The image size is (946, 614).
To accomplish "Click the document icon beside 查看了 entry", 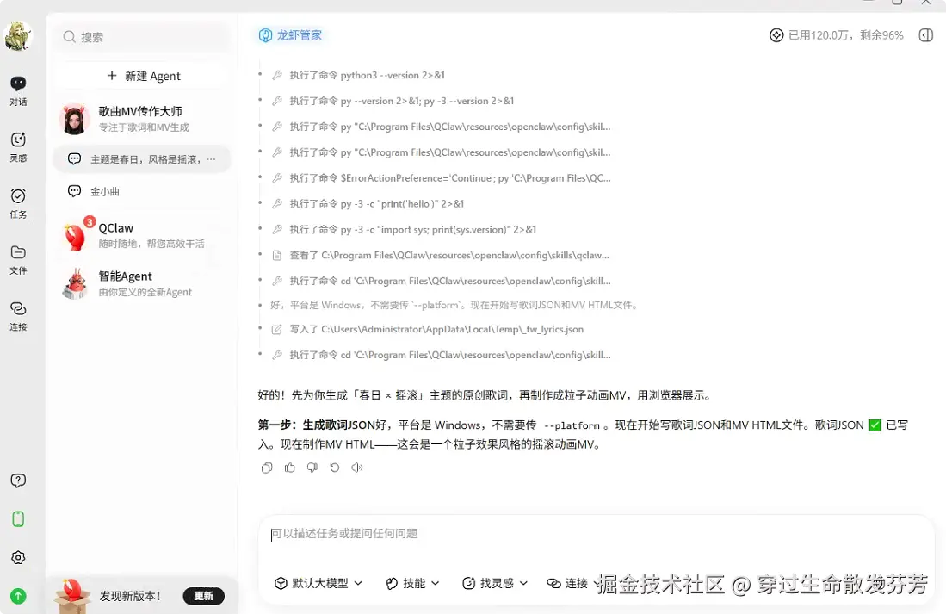I will [x=277, y=256].
